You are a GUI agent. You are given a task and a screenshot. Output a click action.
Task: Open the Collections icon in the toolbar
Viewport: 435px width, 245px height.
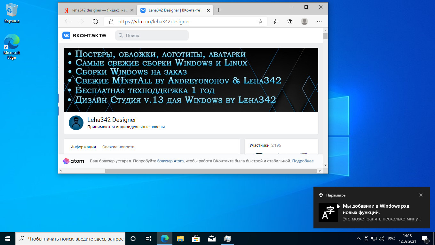click(290, 21)
